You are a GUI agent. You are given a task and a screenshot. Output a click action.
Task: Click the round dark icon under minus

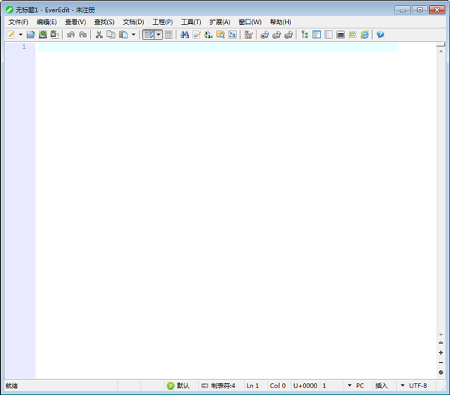coord(441,373)
